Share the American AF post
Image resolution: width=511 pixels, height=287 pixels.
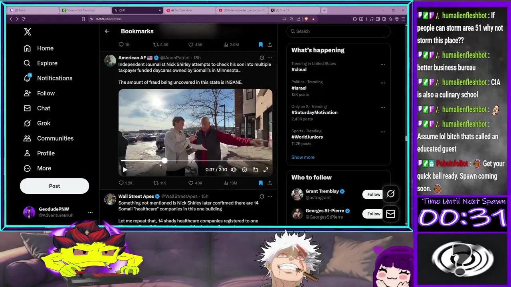pos(270,183)
